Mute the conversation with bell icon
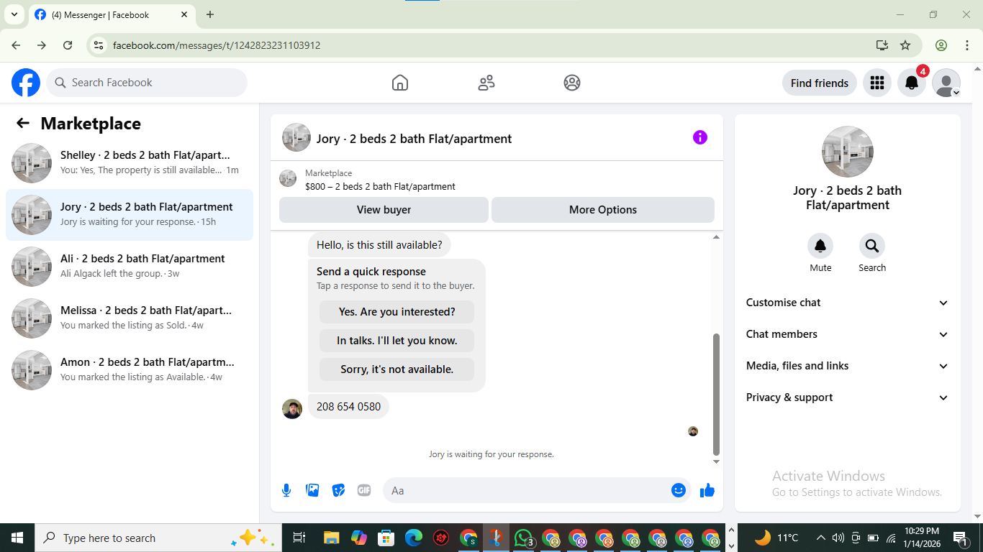The height and width of the screenshot is (552, 983). 820,246
